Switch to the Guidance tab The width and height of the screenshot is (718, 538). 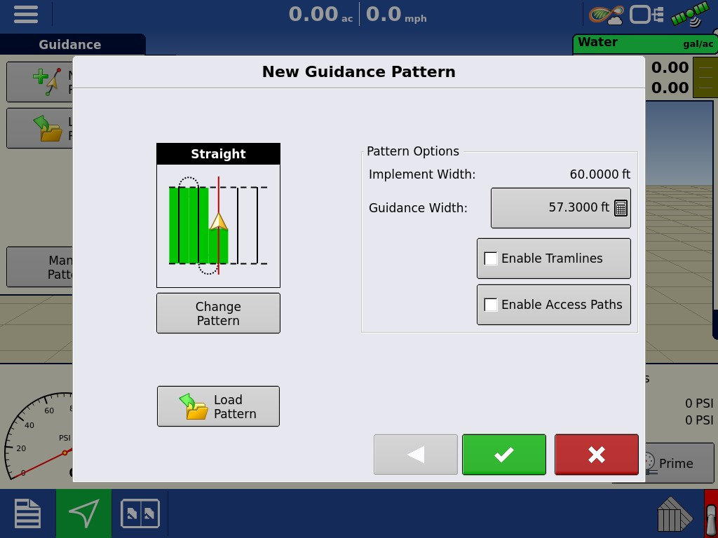pos(70,44)
